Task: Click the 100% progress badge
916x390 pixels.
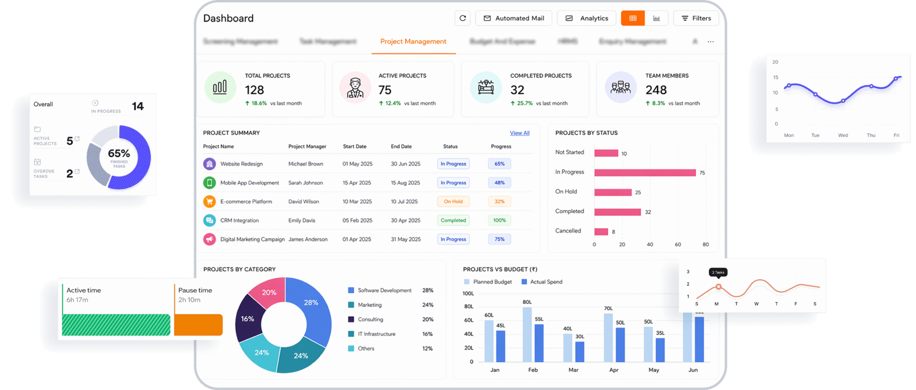Action: [500, 221]
